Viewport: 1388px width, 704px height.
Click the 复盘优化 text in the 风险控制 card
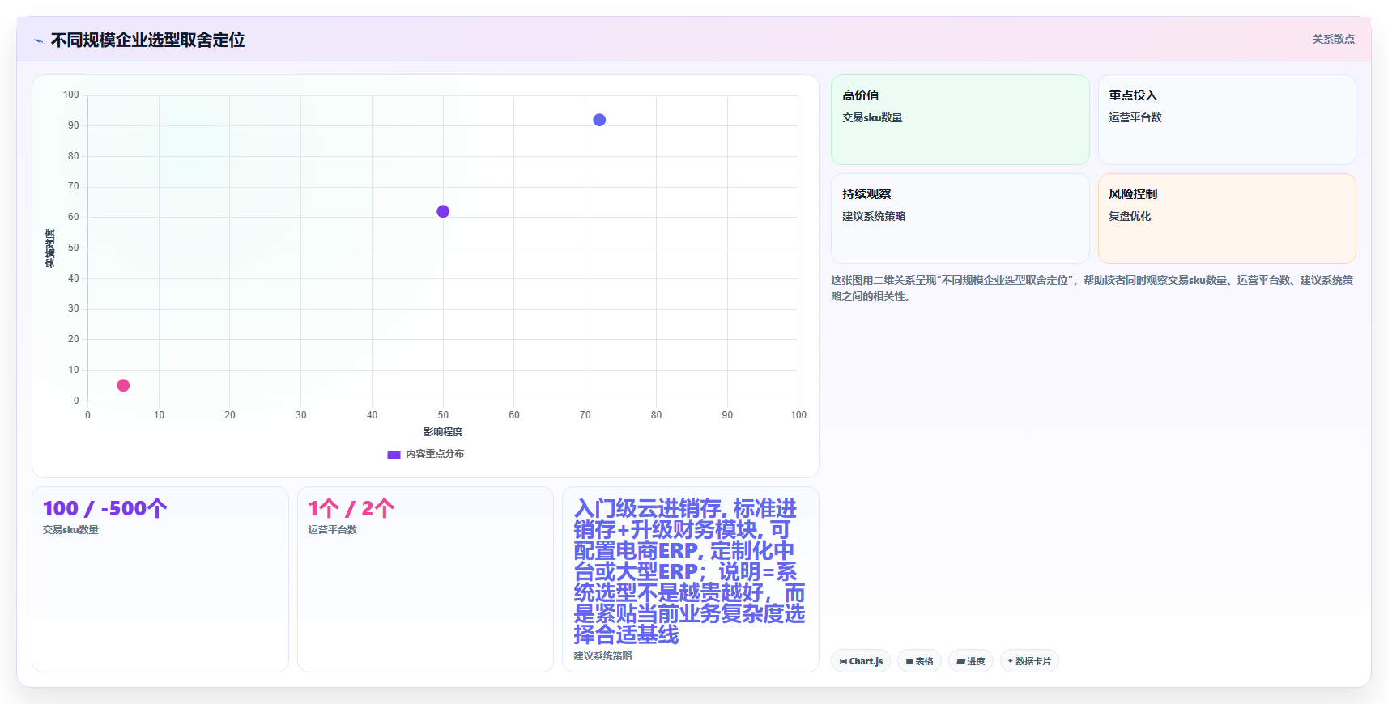pos(1130,216)
